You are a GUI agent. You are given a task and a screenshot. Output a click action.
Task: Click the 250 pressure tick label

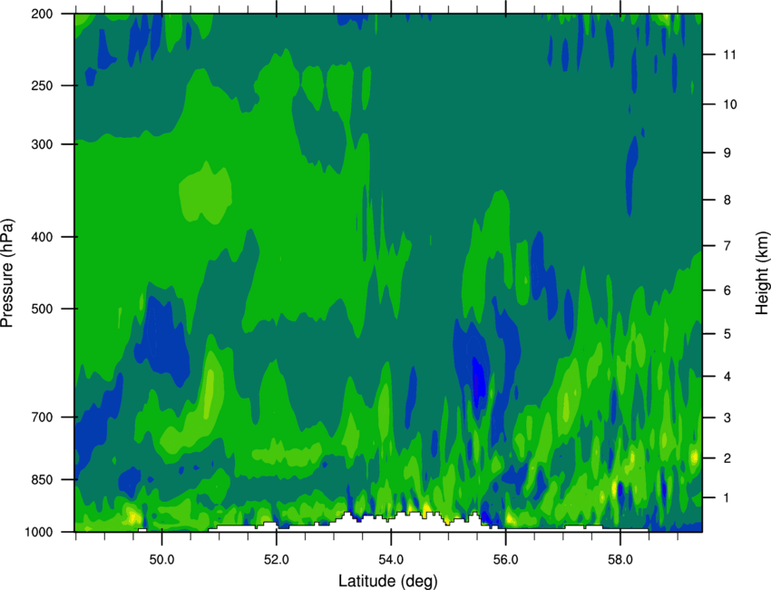tap(42, 85)
